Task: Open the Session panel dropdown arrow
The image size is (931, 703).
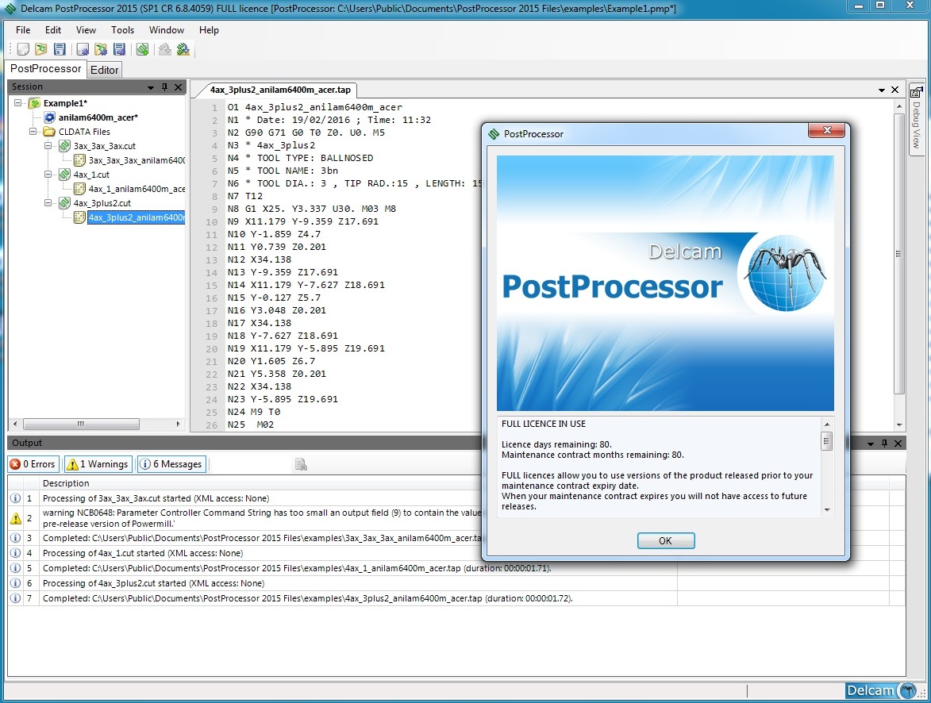Action: point(151,88)
